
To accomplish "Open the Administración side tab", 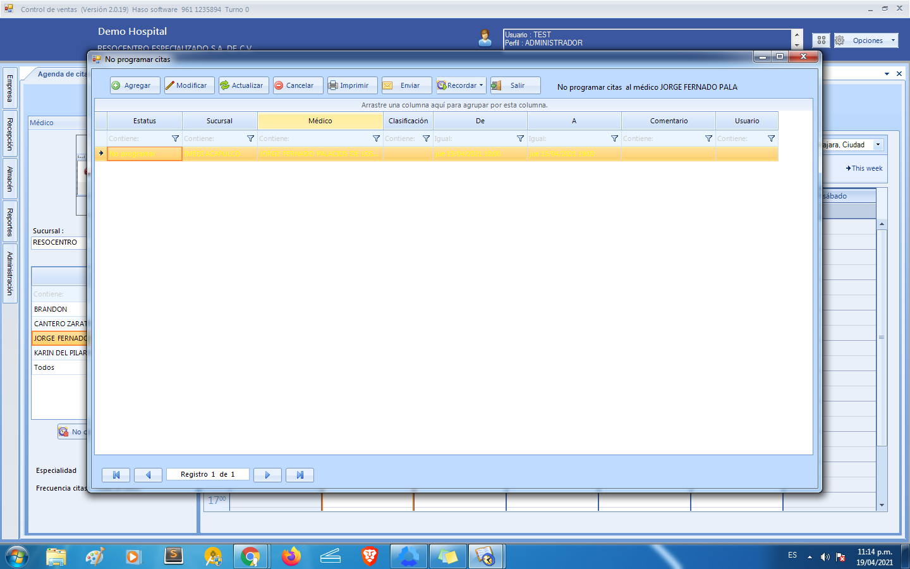I will [10, 274].
